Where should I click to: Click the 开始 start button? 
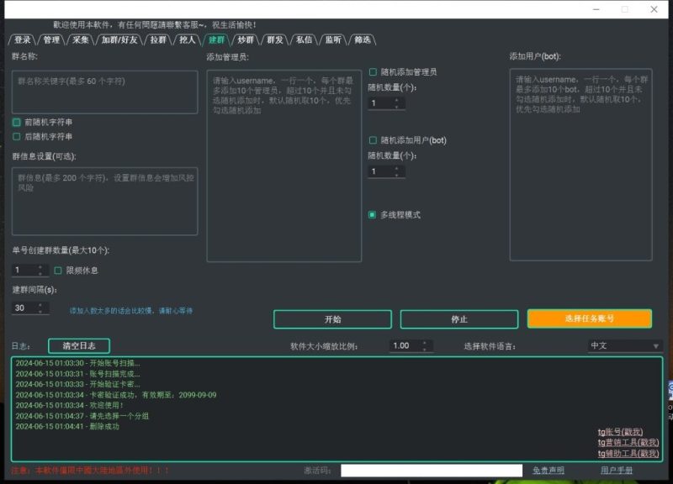tap(333, 319)
